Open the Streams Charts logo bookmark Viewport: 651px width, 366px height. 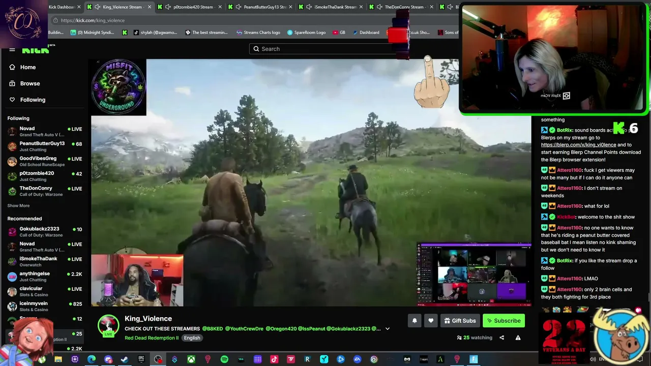tap(258, 33)
